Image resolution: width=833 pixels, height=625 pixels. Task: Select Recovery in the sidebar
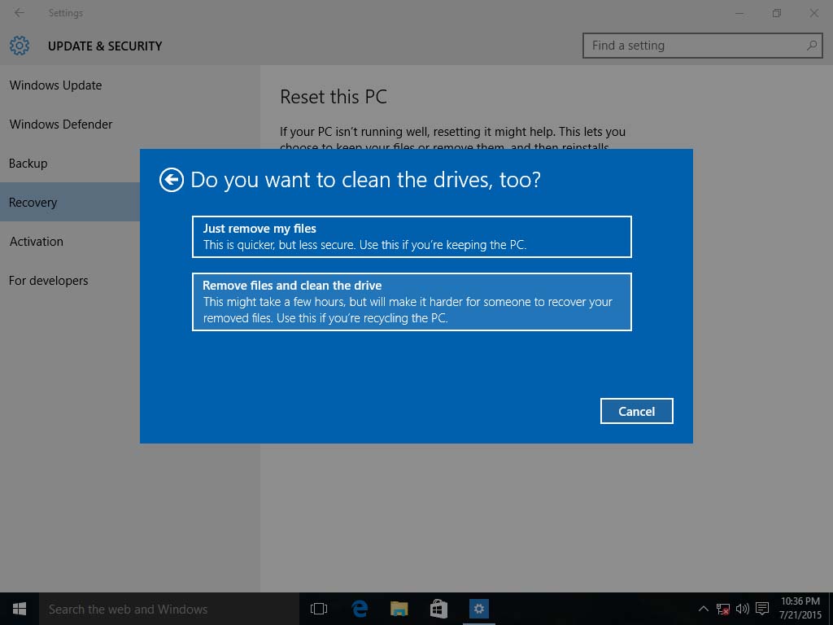click(33, 203)
